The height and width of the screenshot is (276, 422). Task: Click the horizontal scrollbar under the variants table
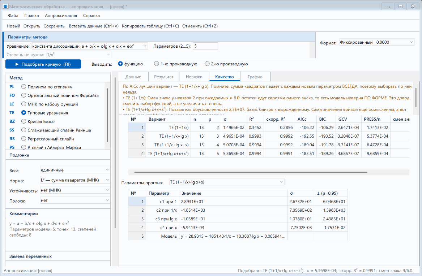[251, 172]
